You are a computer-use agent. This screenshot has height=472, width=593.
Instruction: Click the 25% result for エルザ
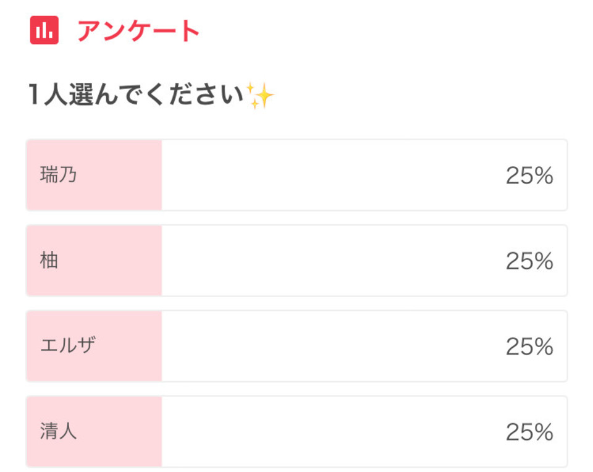pyautogui.click(x=529, y=347)
